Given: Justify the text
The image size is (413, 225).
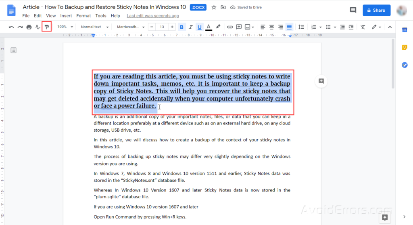Looking at the screenshot, I should (289, 27).
